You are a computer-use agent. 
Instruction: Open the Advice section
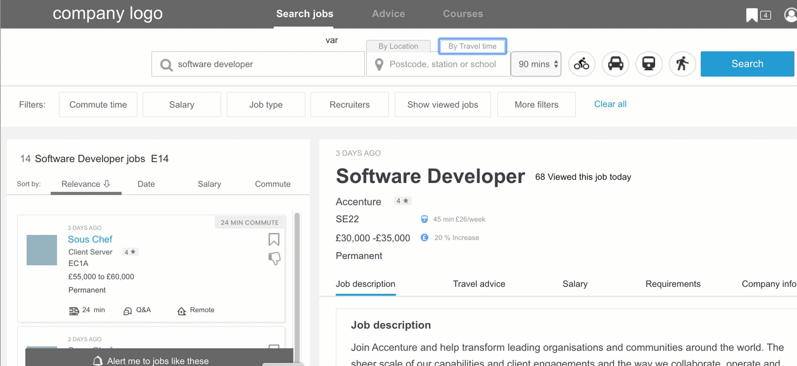click(388, 14)
